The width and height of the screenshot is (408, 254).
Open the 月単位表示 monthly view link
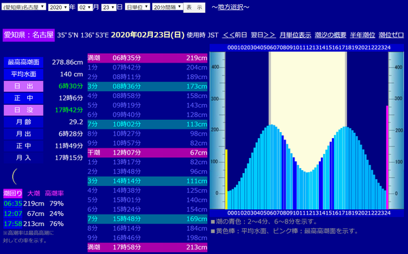295,35
